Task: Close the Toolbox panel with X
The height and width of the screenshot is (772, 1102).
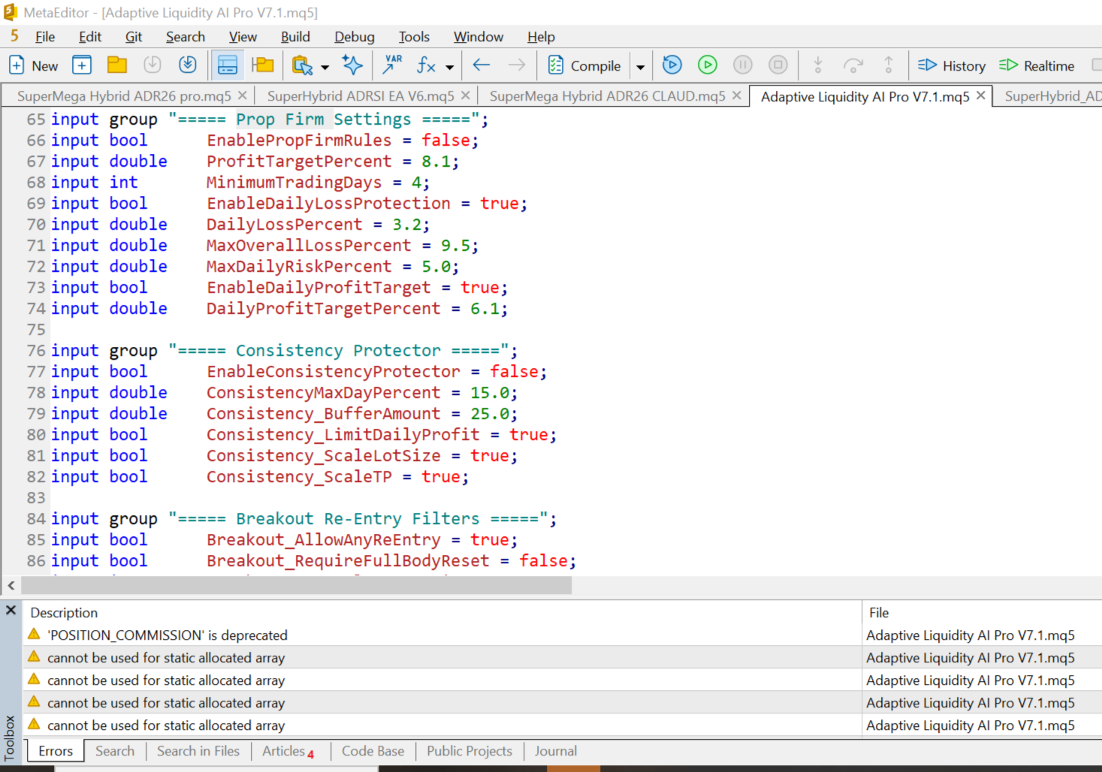Action: coord(11,610)
